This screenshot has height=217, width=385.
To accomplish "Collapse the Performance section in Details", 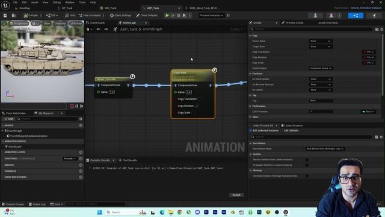I will coord(250,106).
